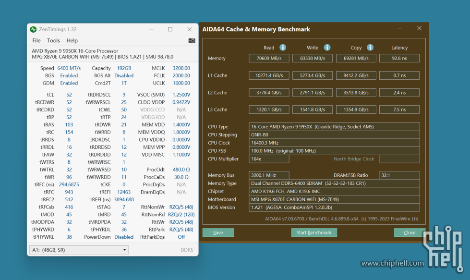Click DRAM:FSB Ratio value 32:1
Viewport: 470px width, 280px height.
click(x=399, y=175)
